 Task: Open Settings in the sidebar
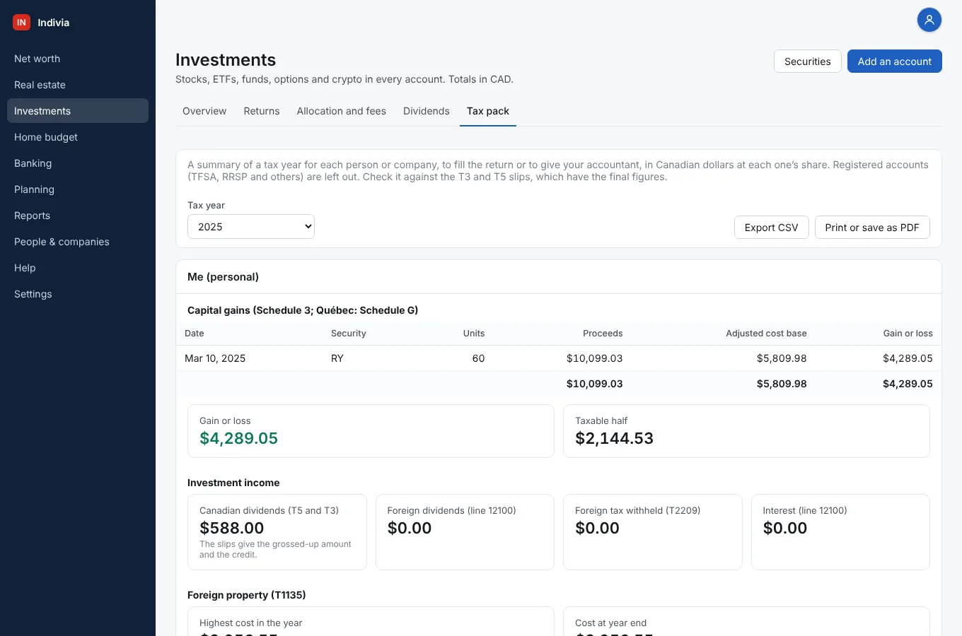coord(78,294)
